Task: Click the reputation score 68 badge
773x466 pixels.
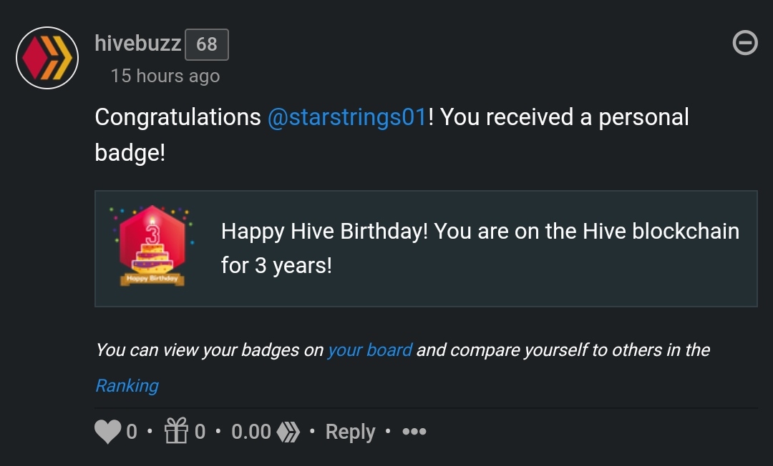Action: click(207, 44)
